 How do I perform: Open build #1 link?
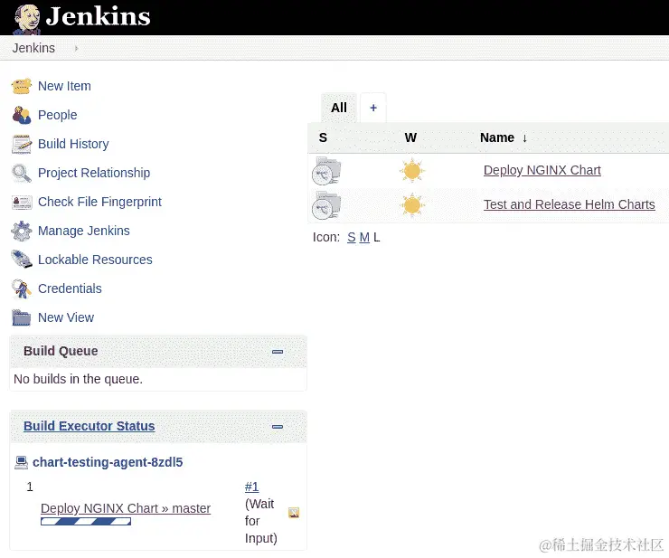(251, 487)
